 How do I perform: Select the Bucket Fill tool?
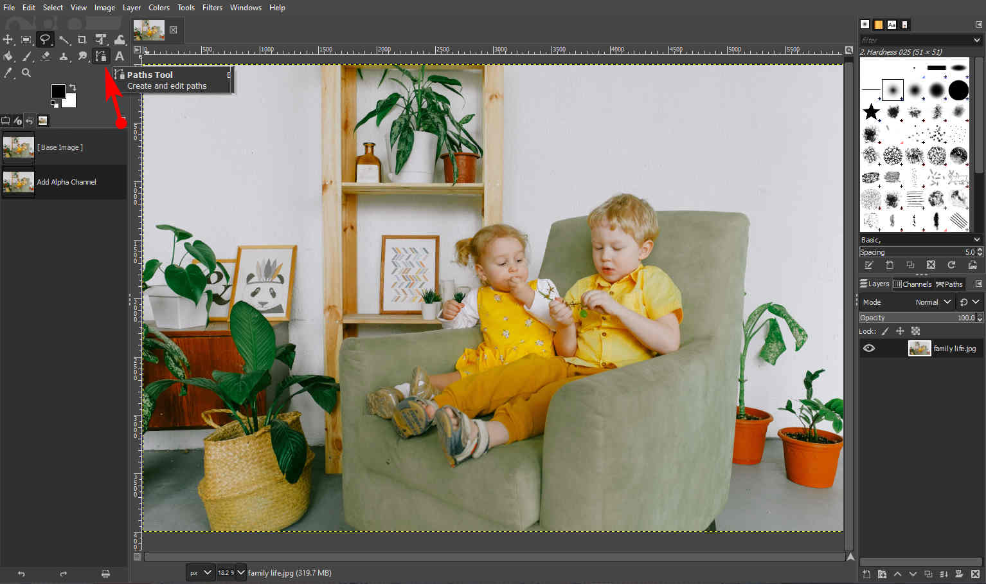click(8, 57)
